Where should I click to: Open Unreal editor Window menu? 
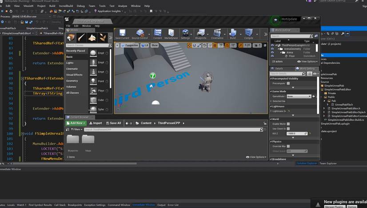(x=86, y=26)
